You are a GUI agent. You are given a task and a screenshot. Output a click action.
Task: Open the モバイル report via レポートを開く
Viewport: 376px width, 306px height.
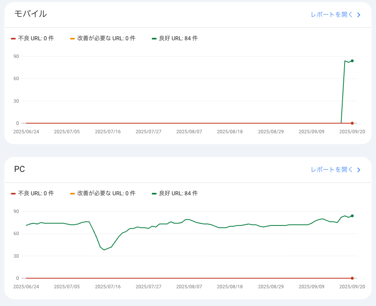(332, 14)
